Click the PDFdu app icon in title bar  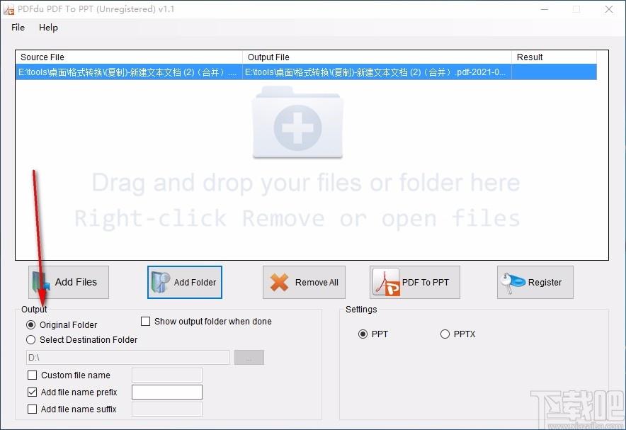coord(8,10)
